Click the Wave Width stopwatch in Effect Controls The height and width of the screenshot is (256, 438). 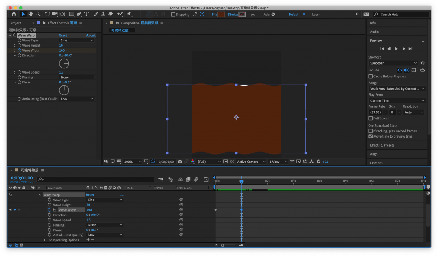[19, 50]
